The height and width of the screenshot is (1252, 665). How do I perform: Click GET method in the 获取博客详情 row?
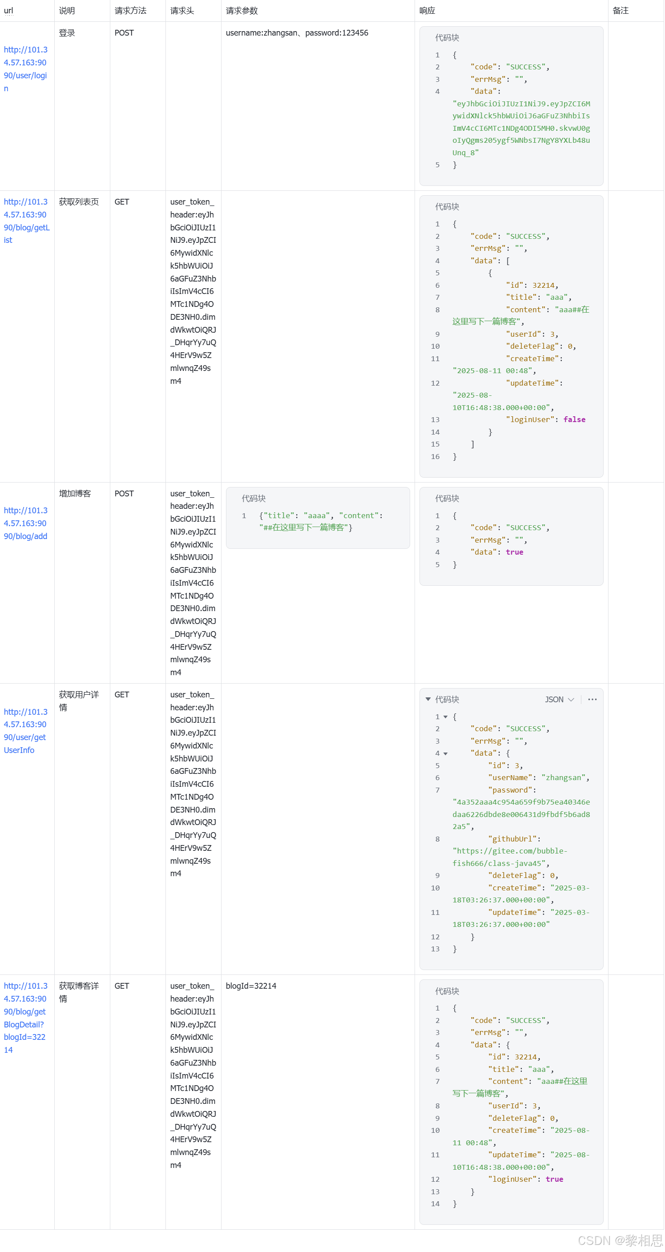coord(121,985)
